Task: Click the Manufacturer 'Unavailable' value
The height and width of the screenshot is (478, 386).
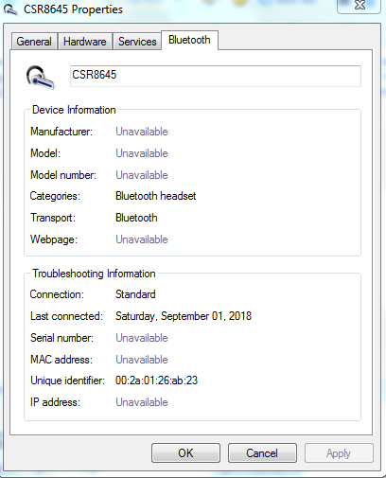Action: (x=142, y=132)
